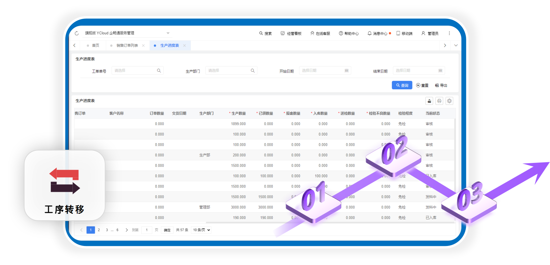Screen dimensions: 550x265
Task: Switch to the 首页 tab
Action: click(x=95, y=46)
